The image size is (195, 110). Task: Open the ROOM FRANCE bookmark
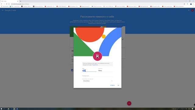(x=62, y=6)
